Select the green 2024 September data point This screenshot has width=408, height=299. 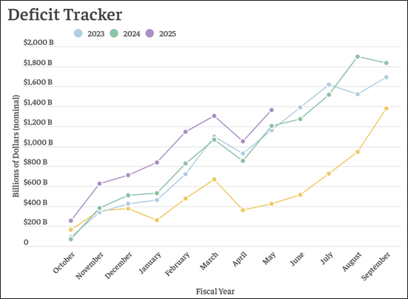(x=386, y=63)
